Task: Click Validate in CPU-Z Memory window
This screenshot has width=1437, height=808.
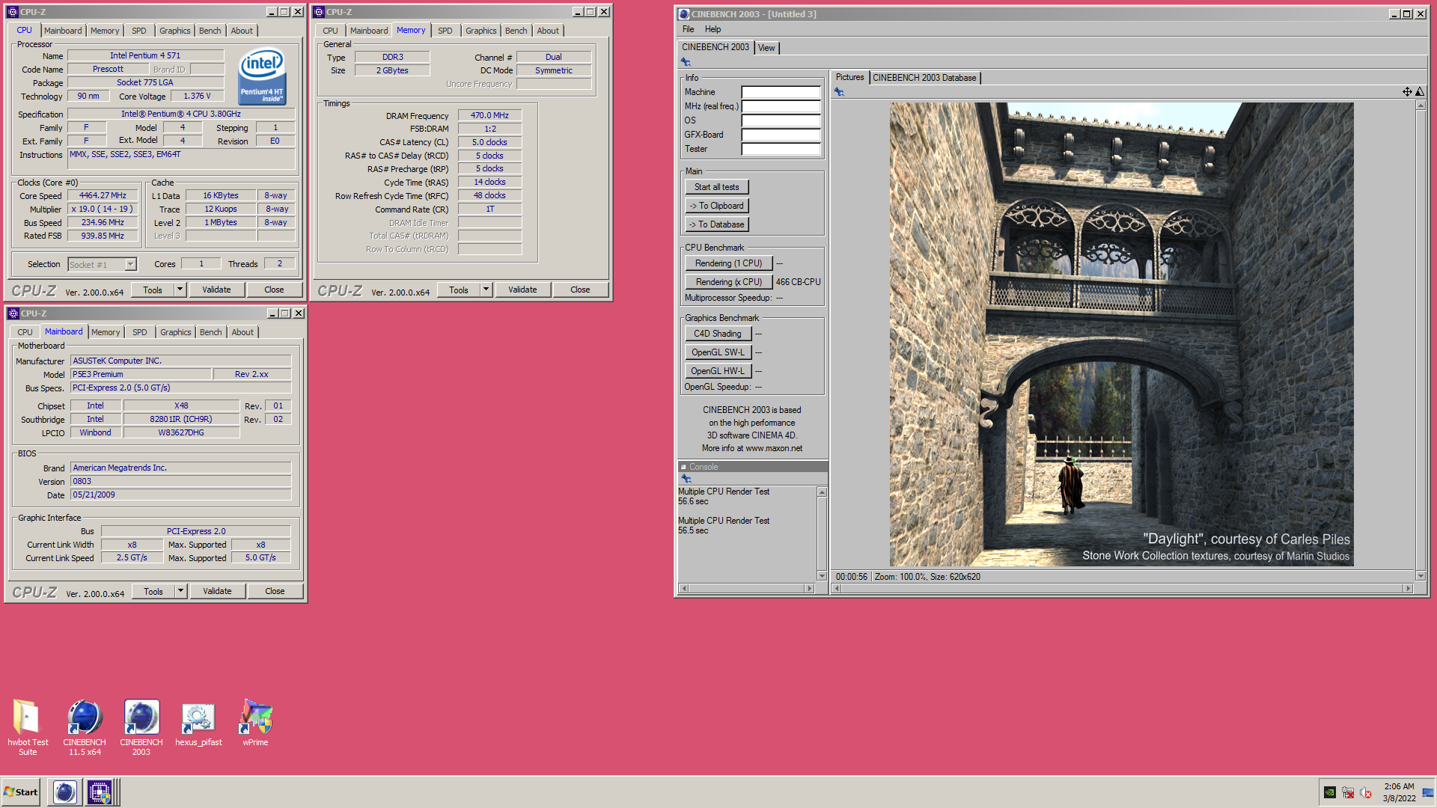Action: pyautogui.click(x=522, y=290)
